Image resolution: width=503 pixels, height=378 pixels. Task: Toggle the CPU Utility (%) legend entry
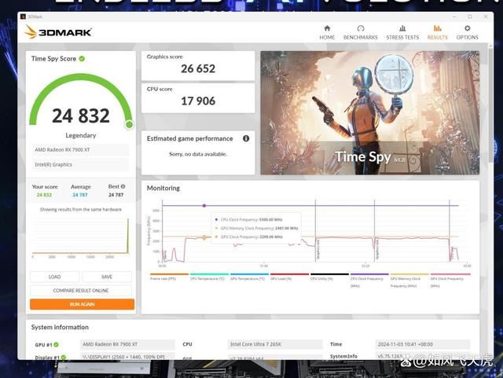(329, 277)
